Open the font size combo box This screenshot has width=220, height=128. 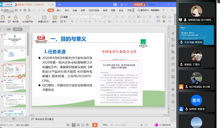(x=97, y=17)
